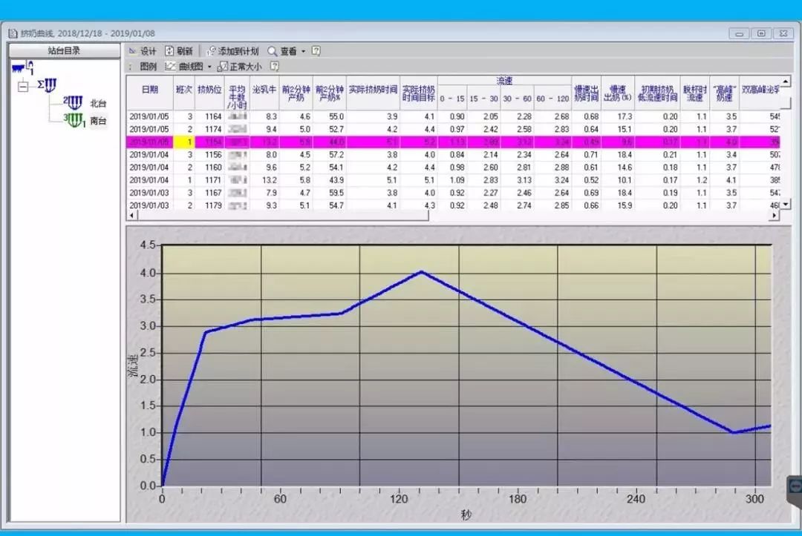Screen dimensions: 802x536
Task: Select the highlighted magenta row for 2019/01/05
Action: (x=446, y=142)
